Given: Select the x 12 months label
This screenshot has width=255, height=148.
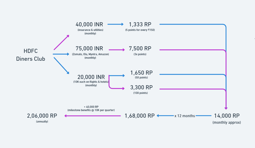Looking at the screenshot, I should click(185, 116).
